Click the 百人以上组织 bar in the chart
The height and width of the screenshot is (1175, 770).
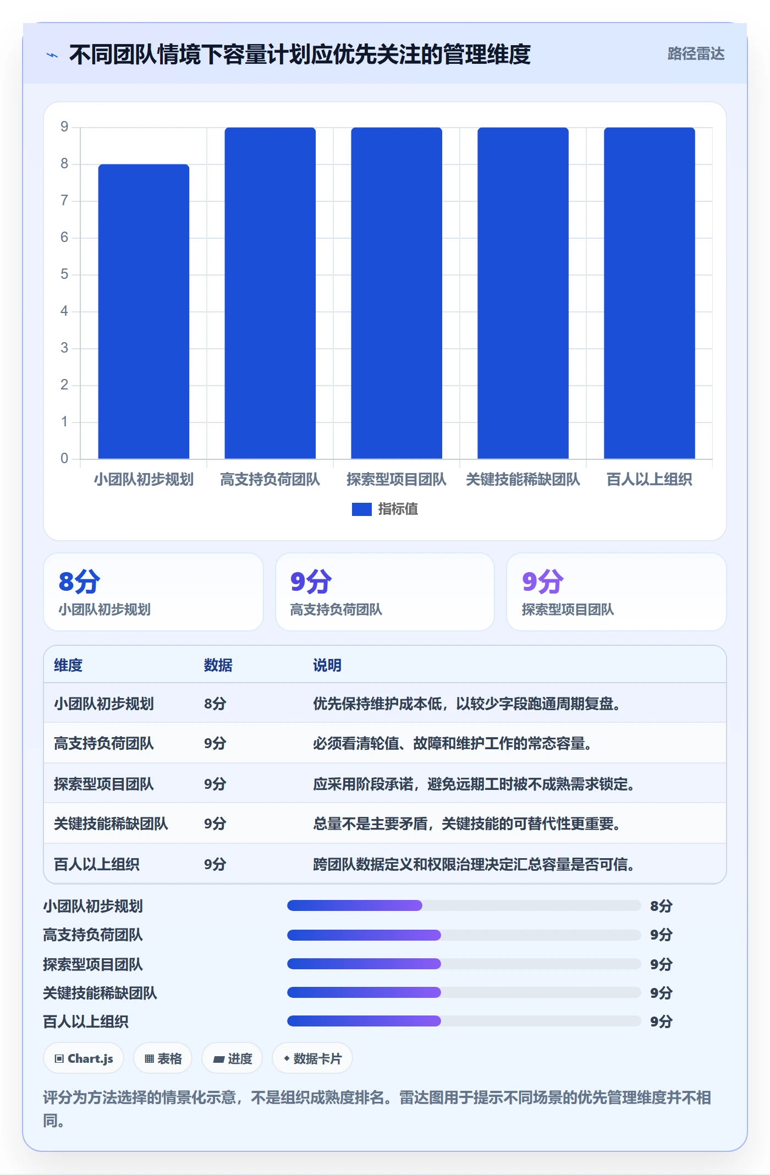coord(650,293)
